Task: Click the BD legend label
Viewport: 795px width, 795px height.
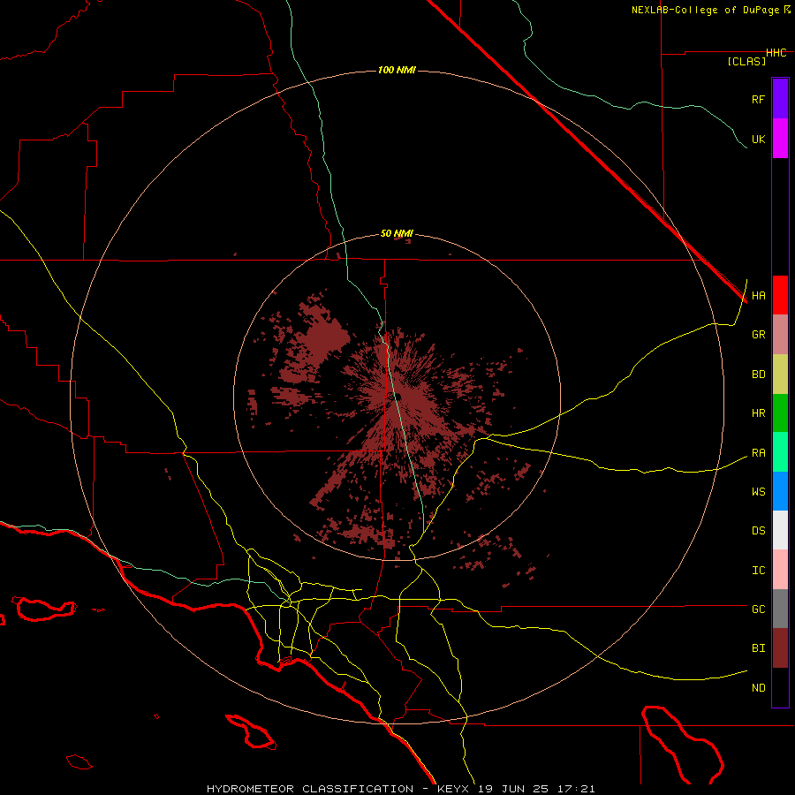Action: (x=758, y=375)
